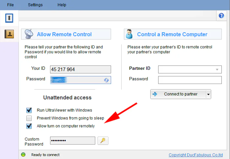Disable Run UltraViewer with Windows checkbox

[x=29, y=110]
